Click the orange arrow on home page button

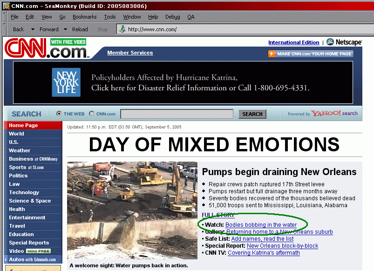tap(272, 54)
